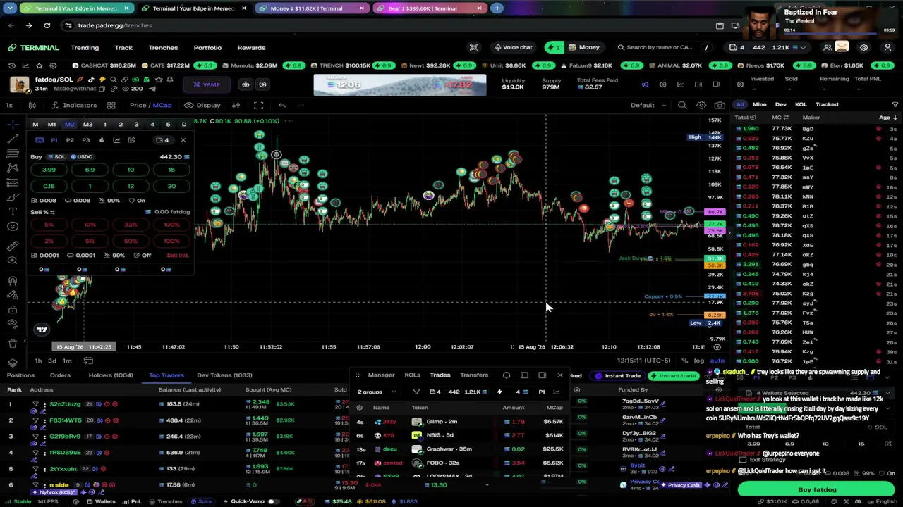The image size is (903, 507).
Task: Select the P1 preset
Action: pyautogui.click(x=54, y=140)
